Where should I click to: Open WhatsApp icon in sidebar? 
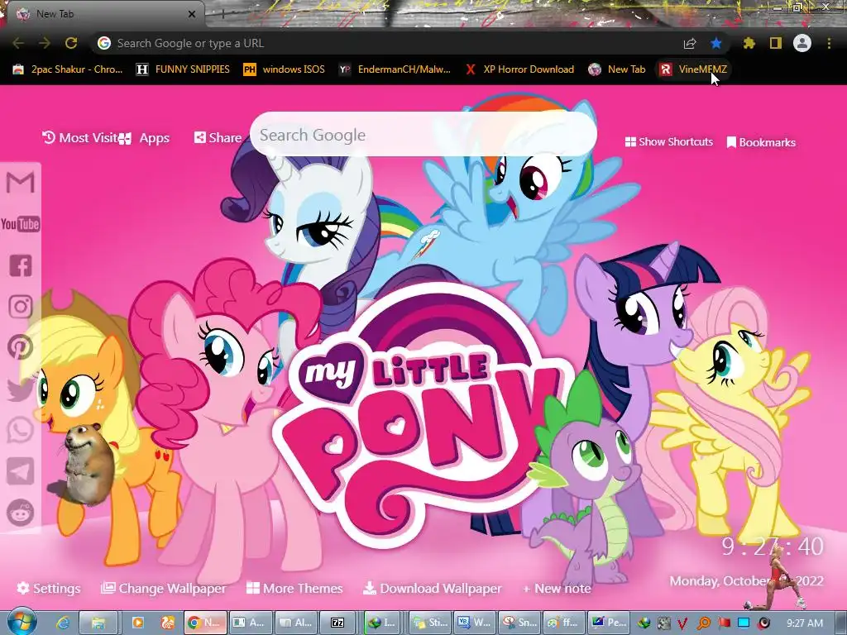coord(21,430)
